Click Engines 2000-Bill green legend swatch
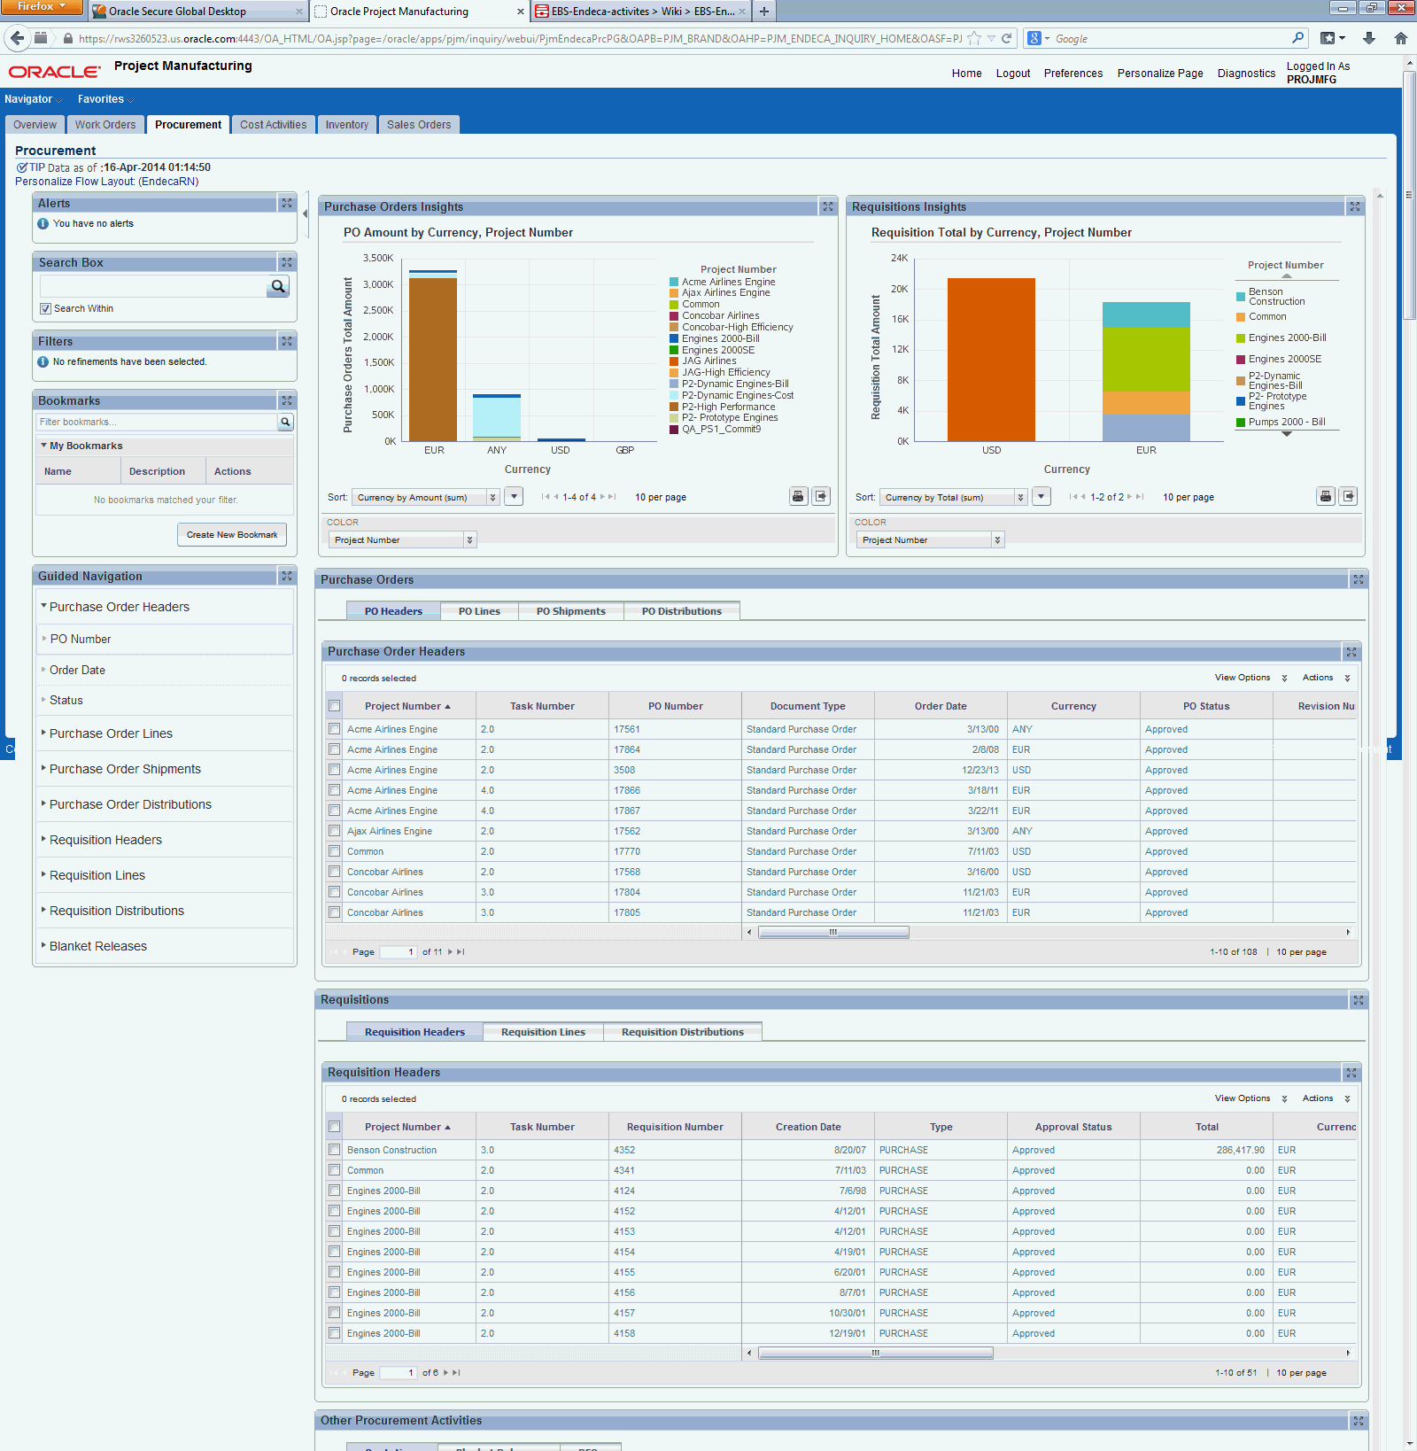1417x1451 pixels. point(1241,338)
